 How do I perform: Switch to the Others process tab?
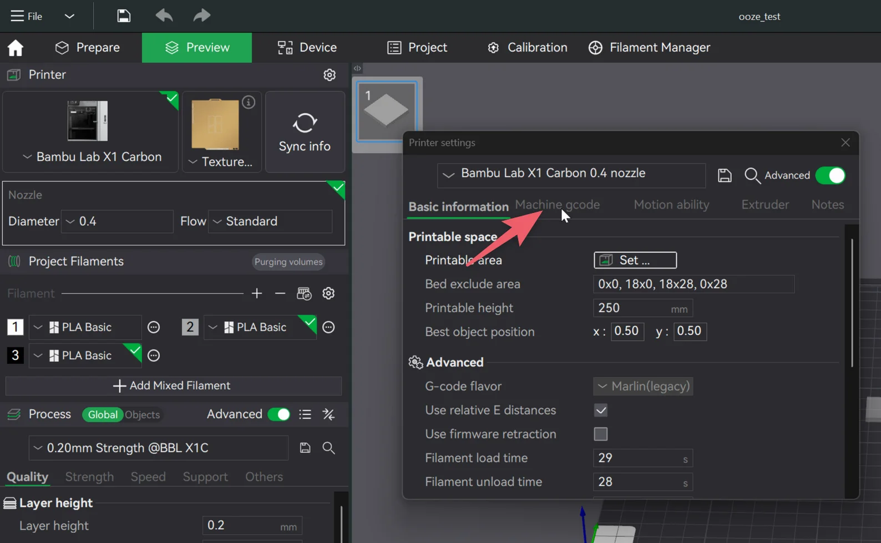264,477
